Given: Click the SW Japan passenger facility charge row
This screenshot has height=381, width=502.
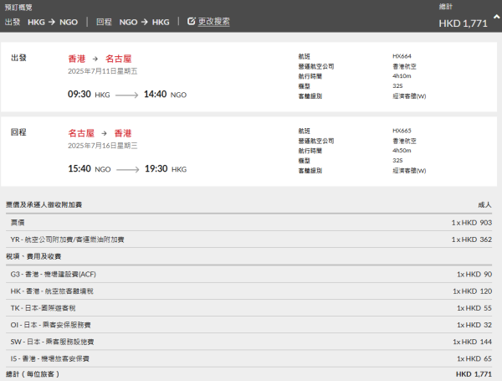Looking at the screenshot, I should 248,342.
